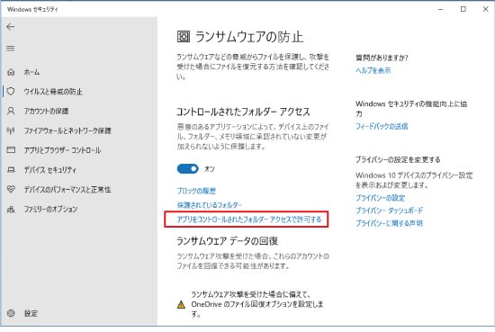Click the ransomware protection header icon
495x332 pixels.
click(x=184, y=37)
